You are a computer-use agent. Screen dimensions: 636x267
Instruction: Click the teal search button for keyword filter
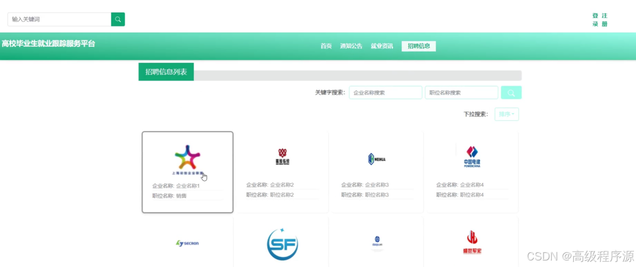point(511,93)
